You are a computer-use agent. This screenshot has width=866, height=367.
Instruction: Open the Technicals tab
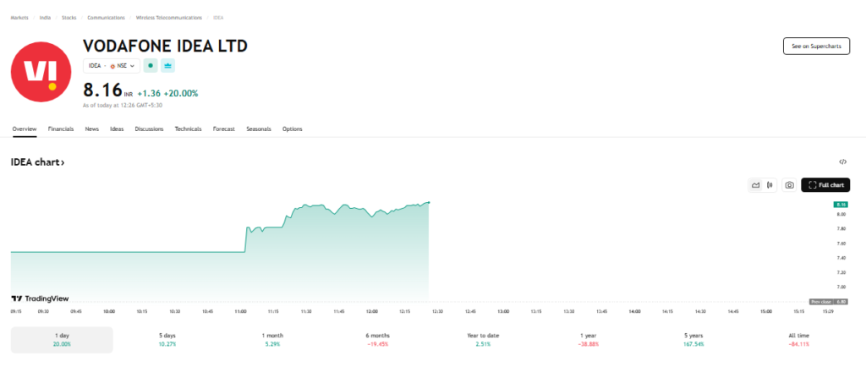(189, 129)
